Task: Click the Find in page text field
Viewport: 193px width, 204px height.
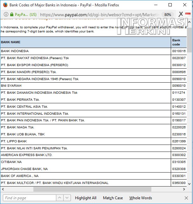Action: (30, 198)
